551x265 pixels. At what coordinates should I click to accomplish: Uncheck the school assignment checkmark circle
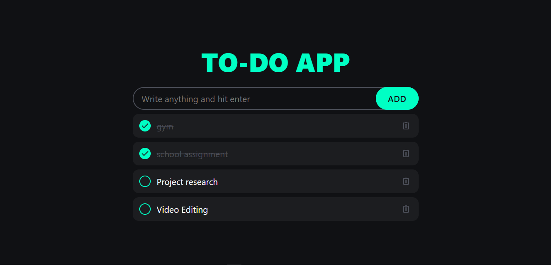(145, 154)
